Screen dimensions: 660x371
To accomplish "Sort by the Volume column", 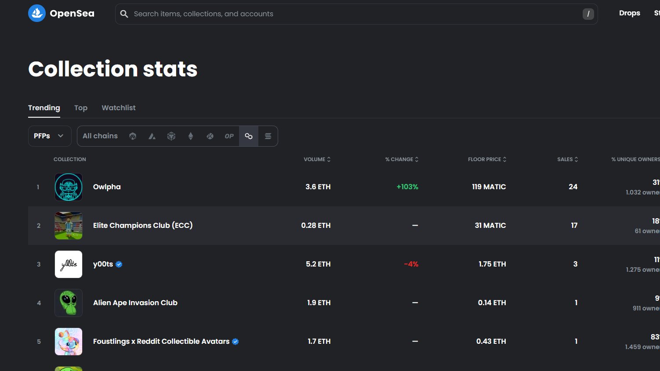I will [x=317, y=159].
